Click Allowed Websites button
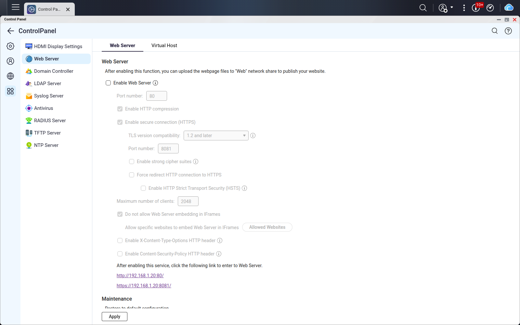The height and width of the screenshot is (325, 520). point(267,227)
